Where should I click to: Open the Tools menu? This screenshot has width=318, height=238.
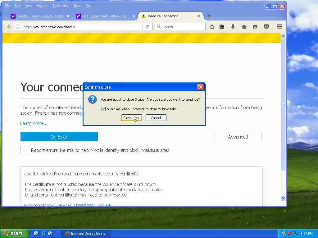pos(77,6)
